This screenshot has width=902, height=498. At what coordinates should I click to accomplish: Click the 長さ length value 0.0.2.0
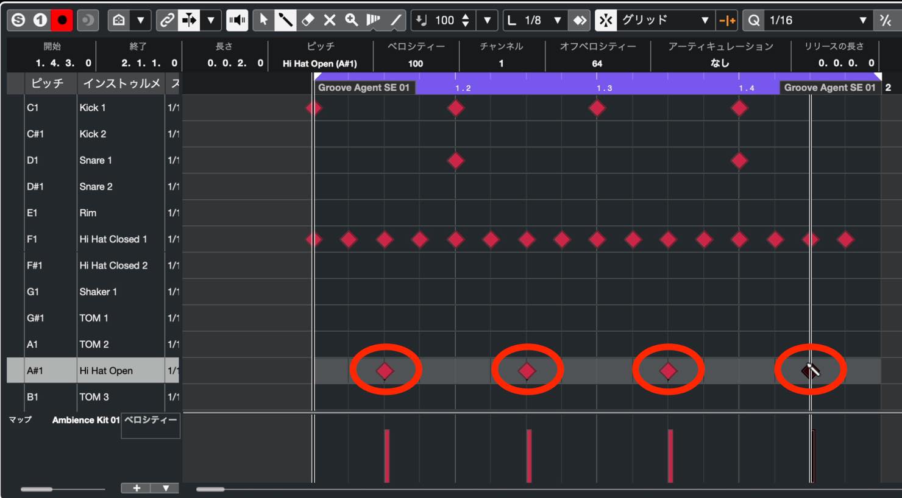(x=235, y=63)
